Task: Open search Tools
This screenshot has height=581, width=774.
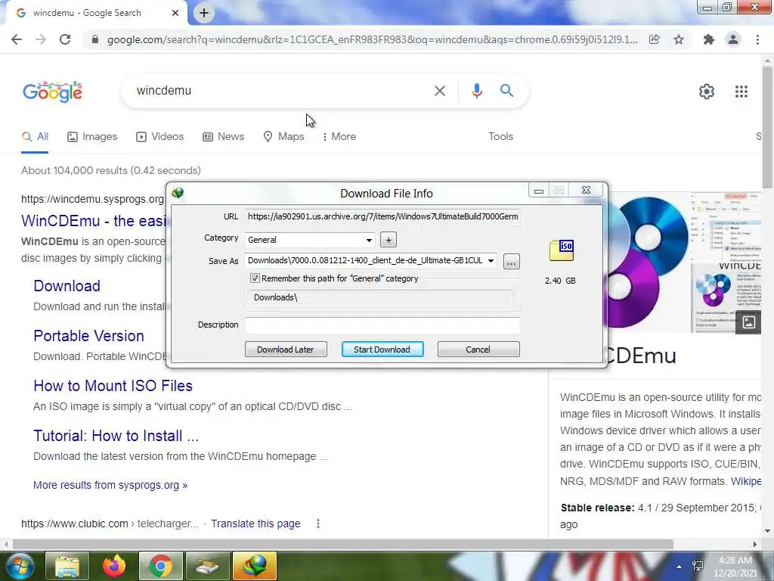Action: (500, 137)
